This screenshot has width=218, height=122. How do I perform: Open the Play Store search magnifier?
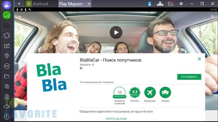coord(212,17)
